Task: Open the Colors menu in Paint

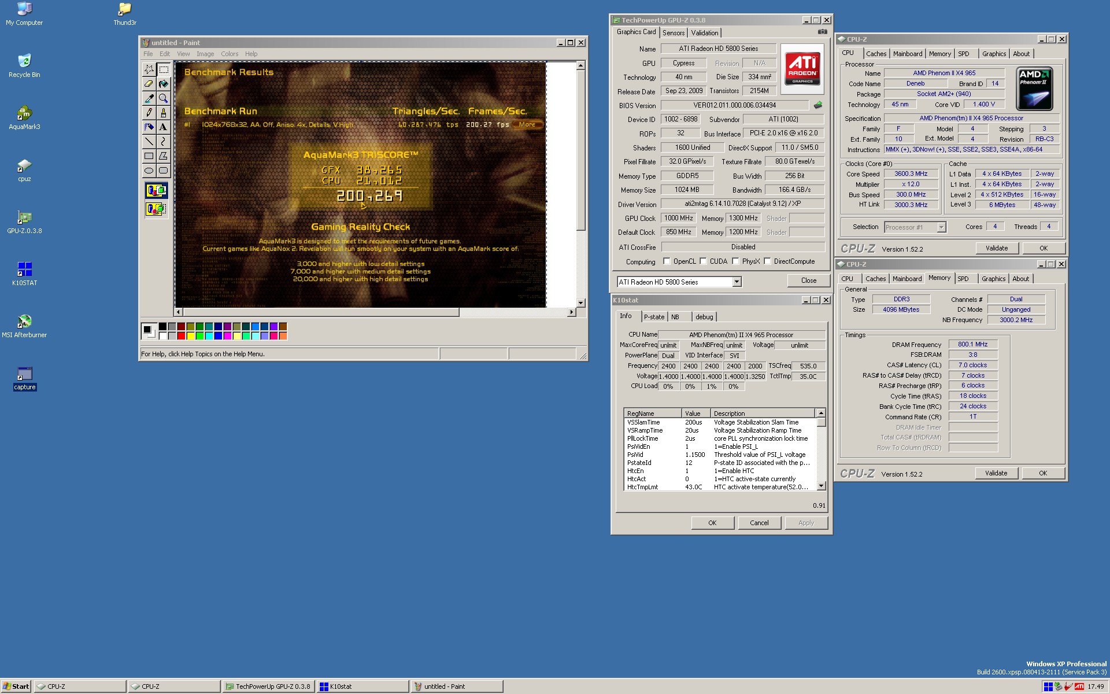Action: click(x=230, y=54)
